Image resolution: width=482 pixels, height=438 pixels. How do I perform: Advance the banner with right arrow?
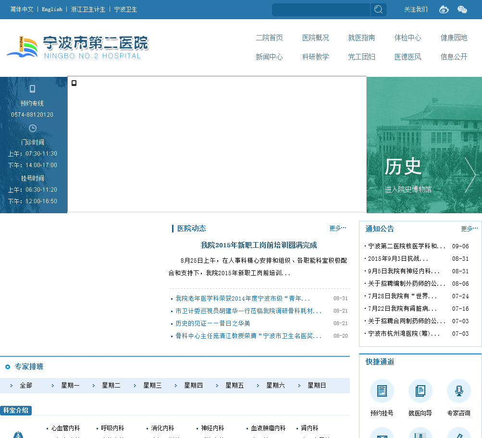coord(470,175)
